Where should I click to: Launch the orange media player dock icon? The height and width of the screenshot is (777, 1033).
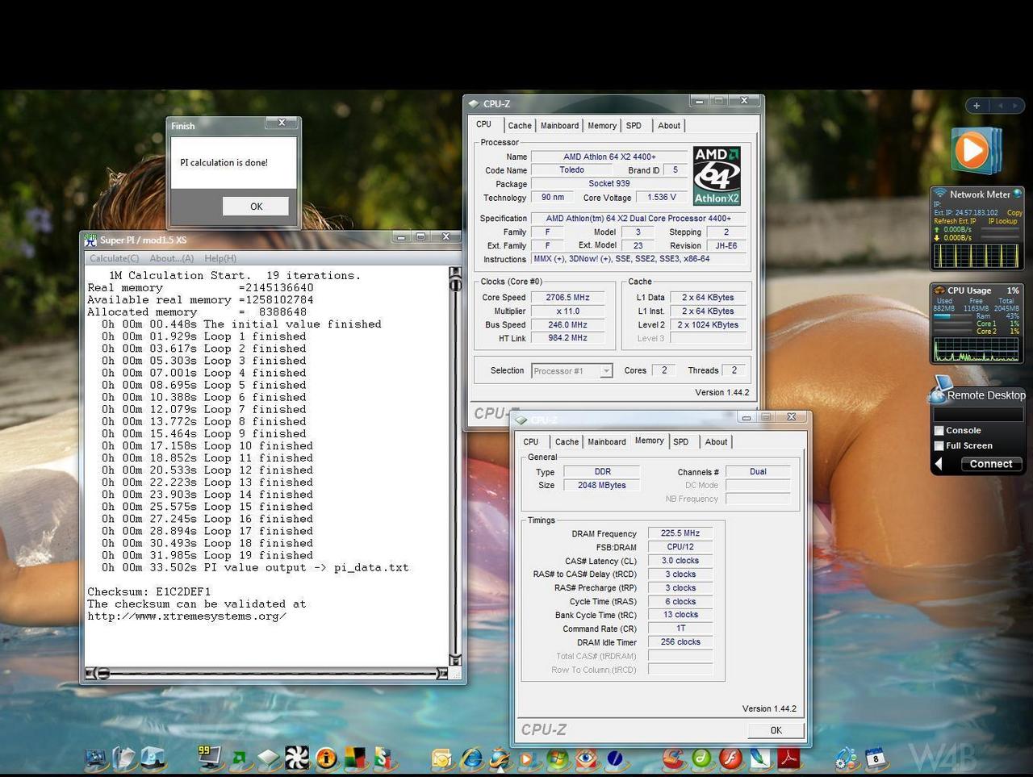(529, 758)
